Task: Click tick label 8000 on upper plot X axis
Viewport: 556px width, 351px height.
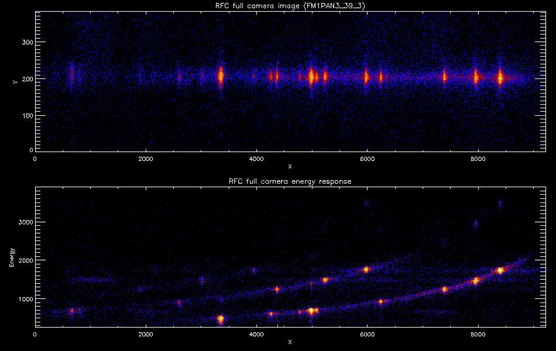Action: [x=478, y=159]
